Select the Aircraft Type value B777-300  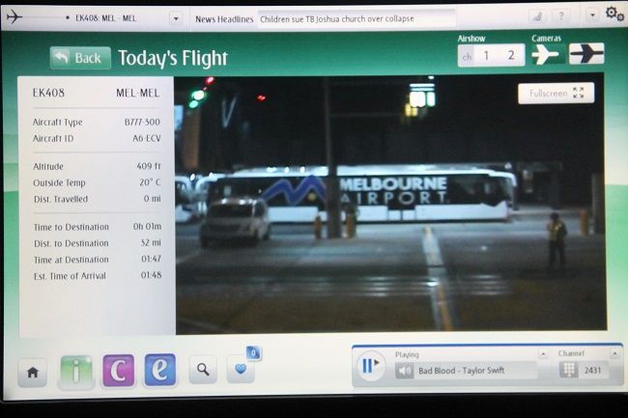coord(142,122)
